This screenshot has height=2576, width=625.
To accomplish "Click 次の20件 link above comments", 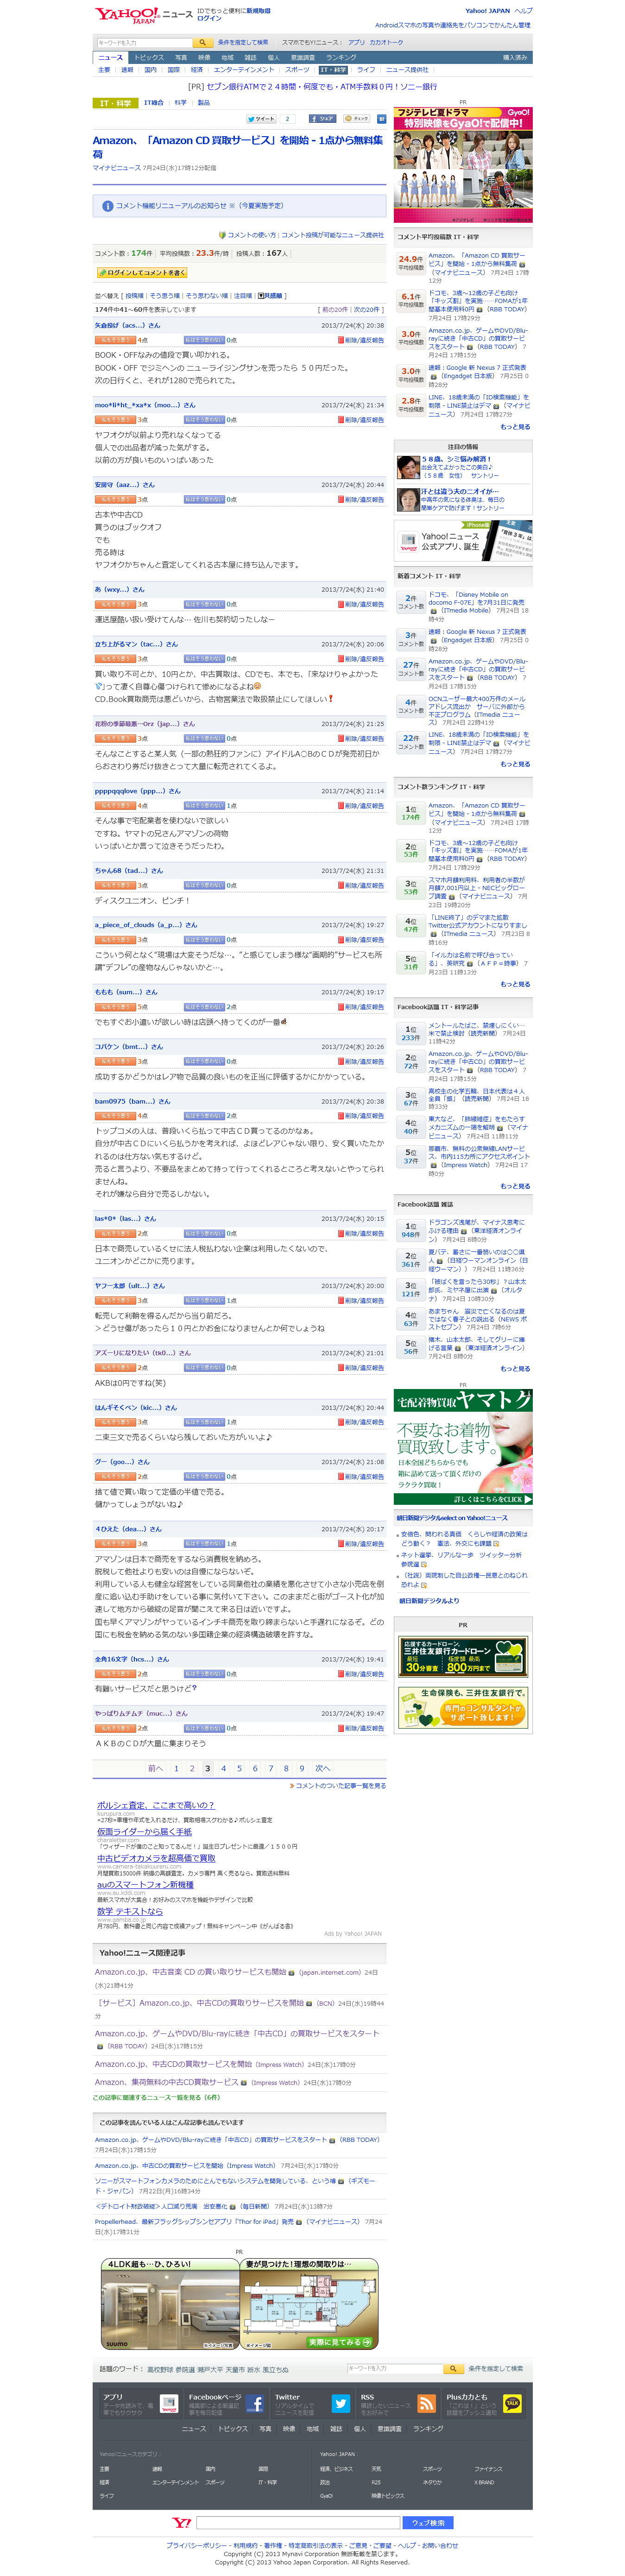I will coord(367,310).
